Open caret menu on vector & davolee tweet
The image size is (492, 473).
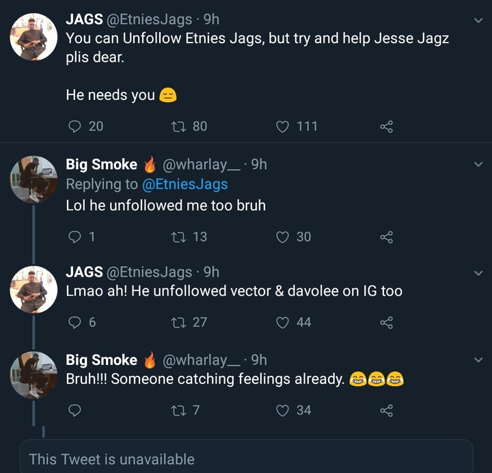click(x=478, y=273)
